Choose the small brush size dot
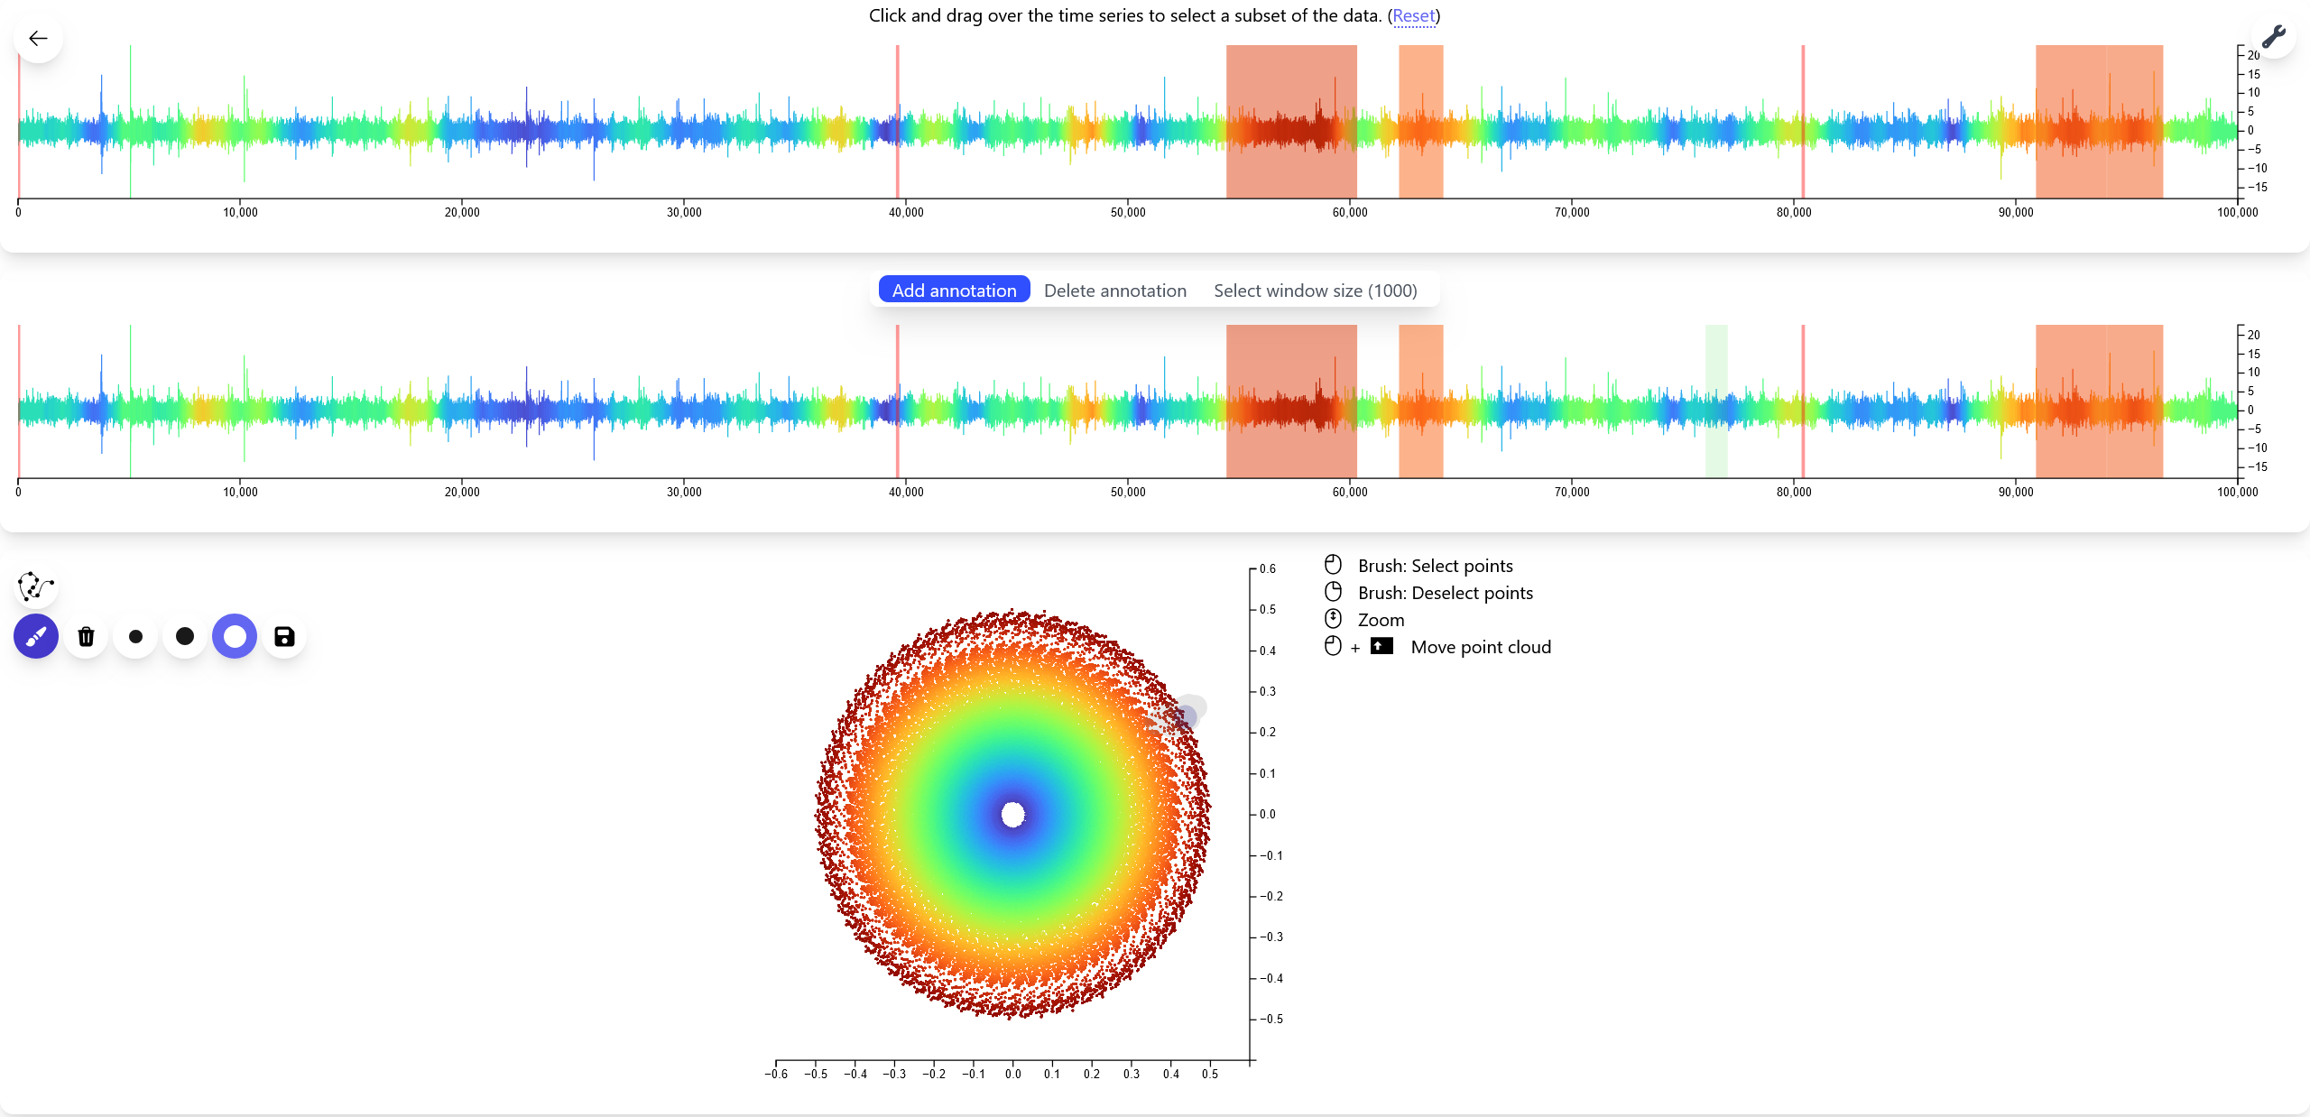 coord(135,637)
